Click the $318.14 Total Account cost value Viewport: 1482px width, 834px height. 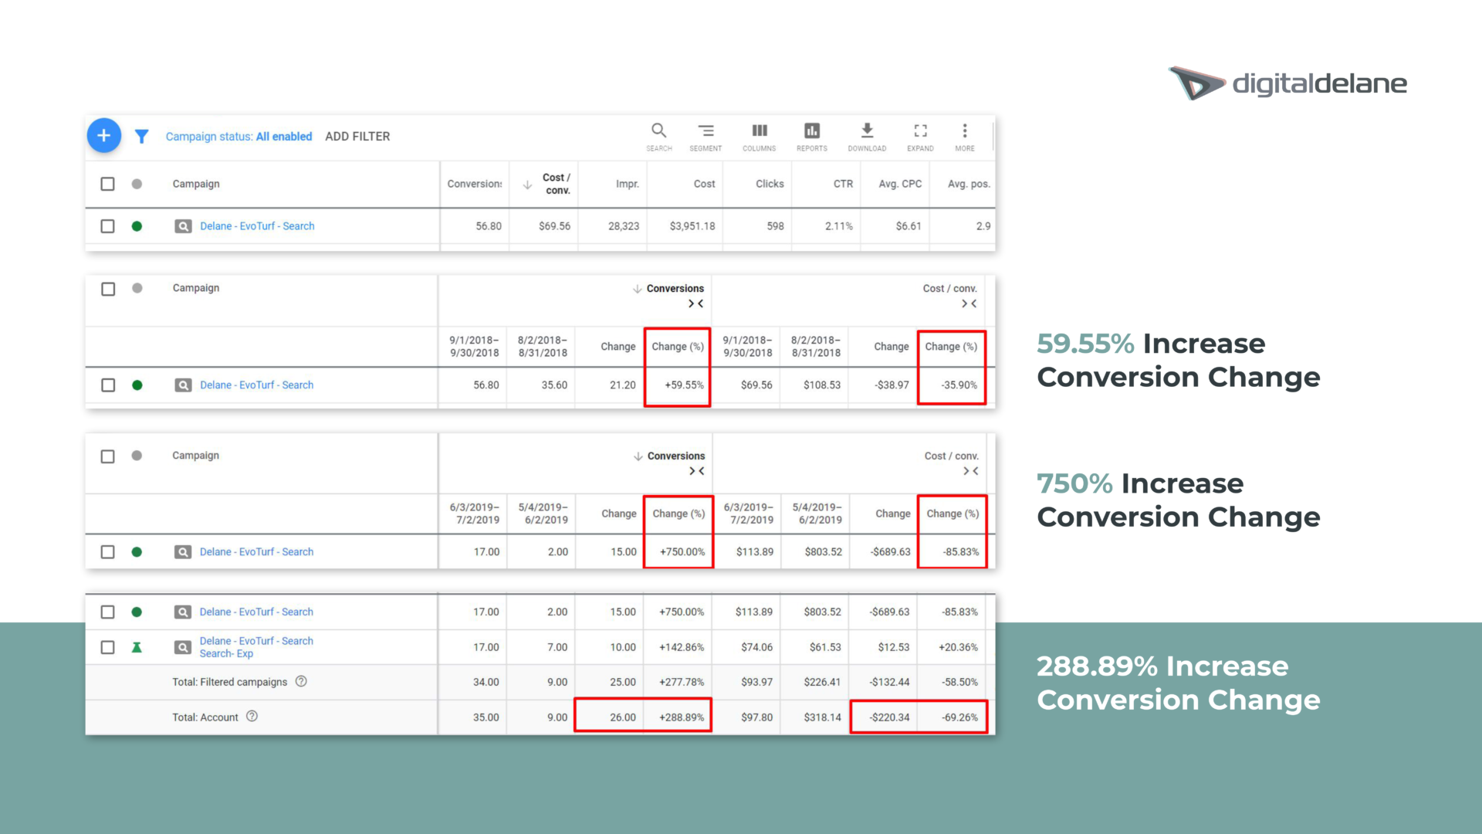pyautogui.click(x=822, y=717)
